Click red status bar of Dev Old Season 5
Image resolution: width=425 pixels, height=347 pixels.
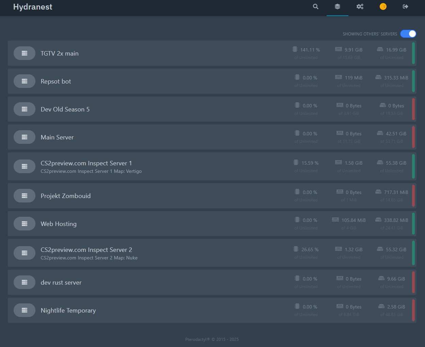tap(413, 109)
